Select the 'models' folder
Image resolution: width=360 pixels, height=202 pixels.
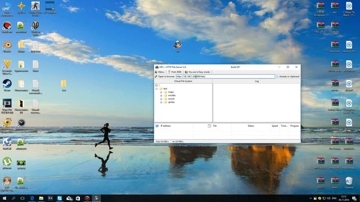(x=170, y=95)
